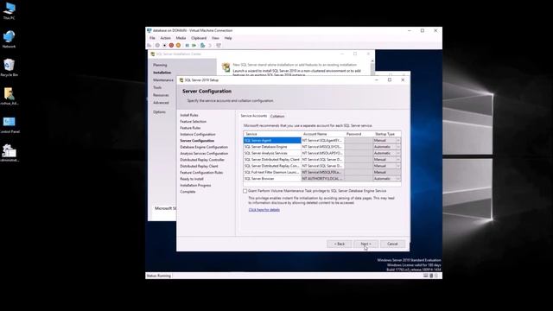The image size is (553, 311).
Task: Click the Enhanced Session icon in VM toolbar
Action: coord(219,45)
